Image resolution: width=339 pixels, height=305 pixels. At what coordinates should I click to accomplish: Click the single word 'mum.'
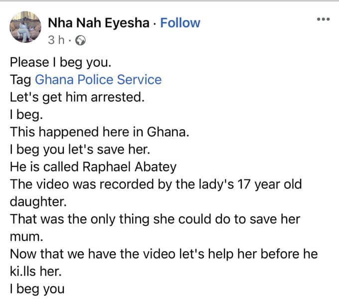click(26, 237)
